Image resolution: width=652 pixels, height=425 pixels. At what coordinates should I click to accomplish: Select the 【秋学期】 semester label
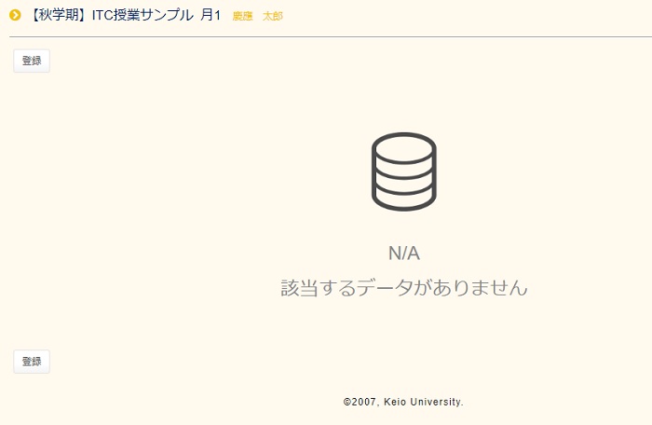pyautogui.click(x=55, y=15)
